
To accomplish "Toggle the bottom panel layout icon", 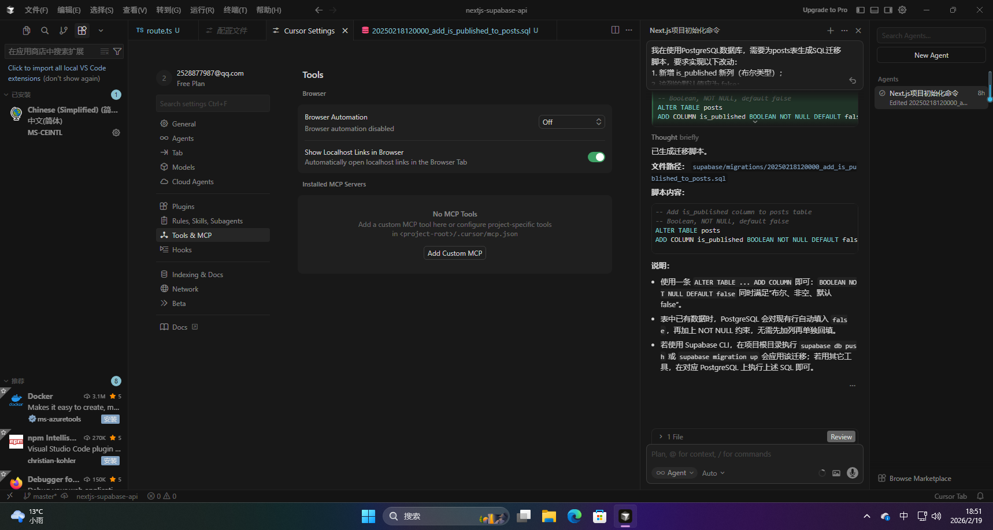I will coord(875,10).
